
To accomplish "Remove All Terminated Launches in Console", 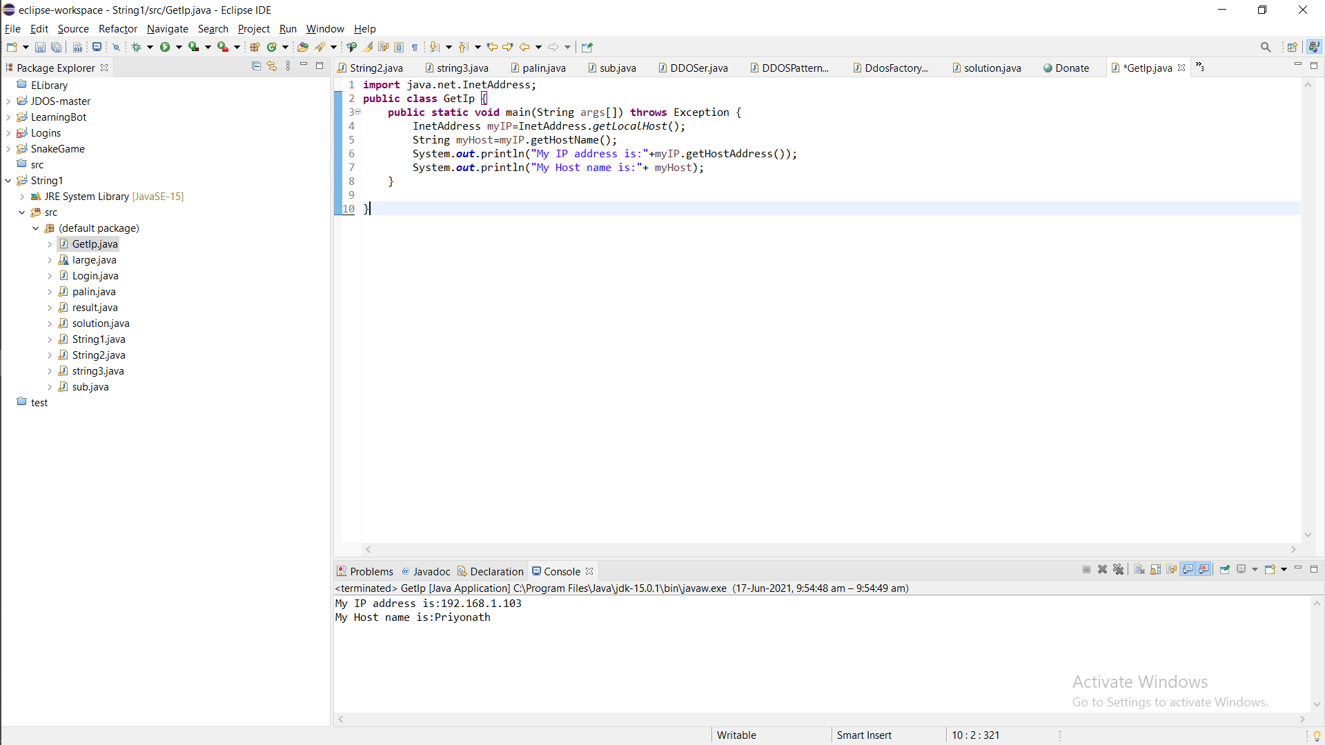I will 1118,569.
